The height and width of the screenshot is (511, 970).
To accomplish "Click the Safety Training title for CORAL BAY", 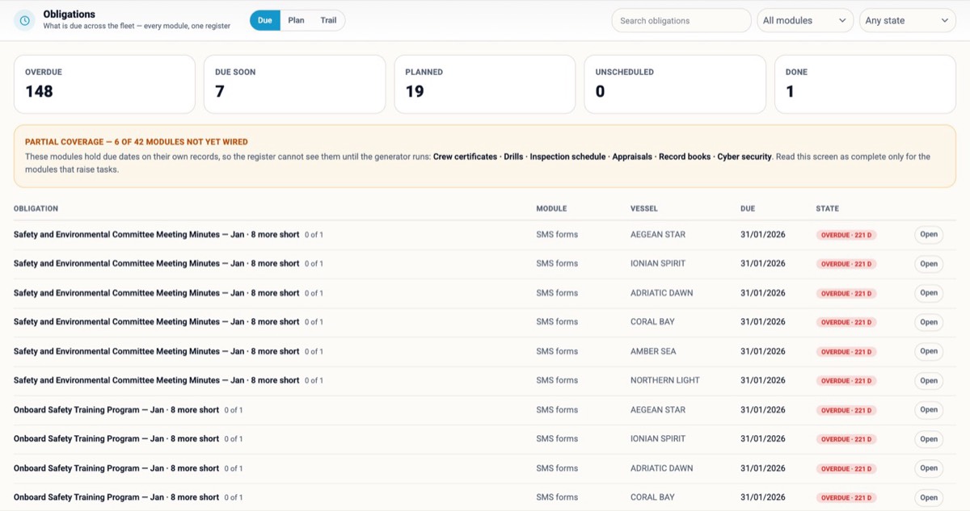I will tap(116, 497).
